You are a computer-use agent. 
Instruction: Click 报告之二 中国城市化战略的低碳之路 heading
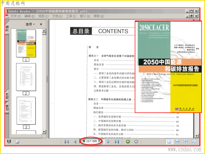(x=110, y=99)
